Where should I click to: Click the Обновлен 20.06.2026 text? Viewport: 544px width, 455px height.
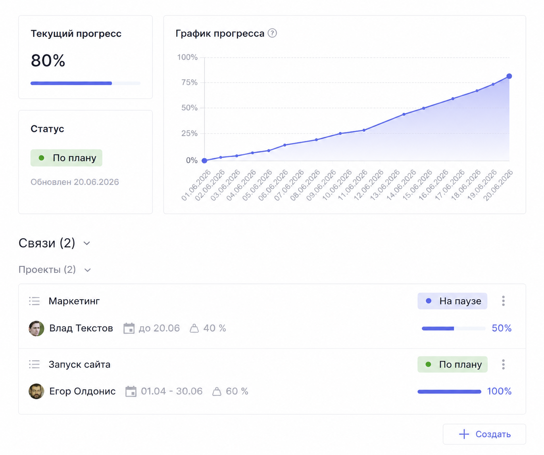click(75, 182)
